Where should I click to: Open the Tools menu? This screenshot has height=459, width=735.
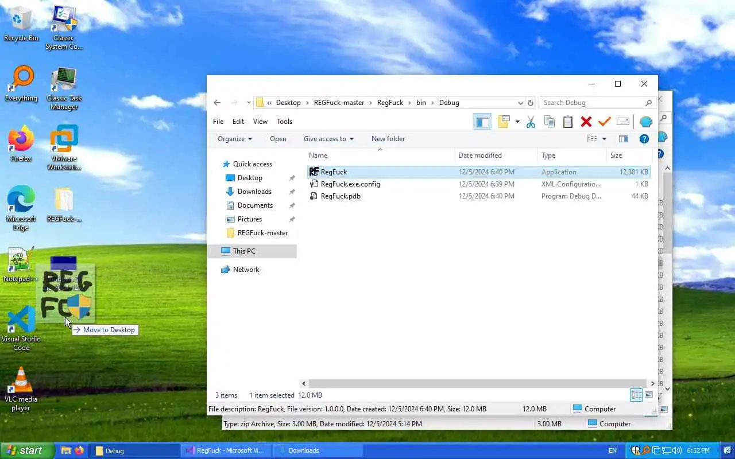click(x=284, y=122)
